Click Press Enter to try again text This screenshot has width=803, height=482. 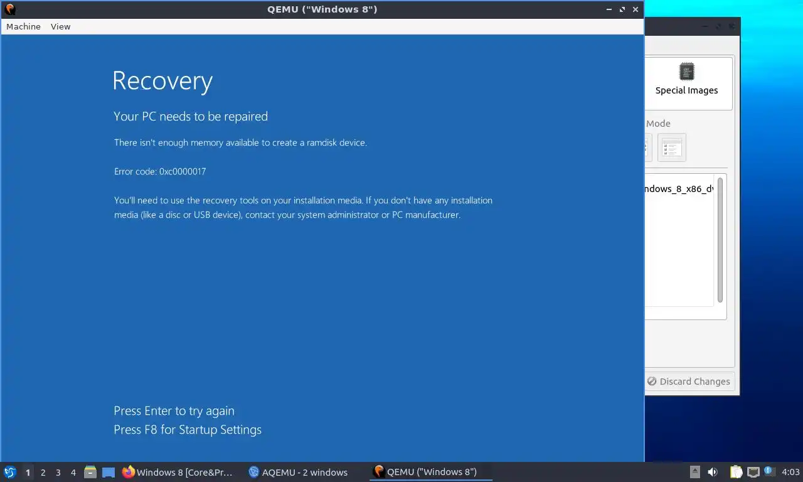(x=174, y=411)
